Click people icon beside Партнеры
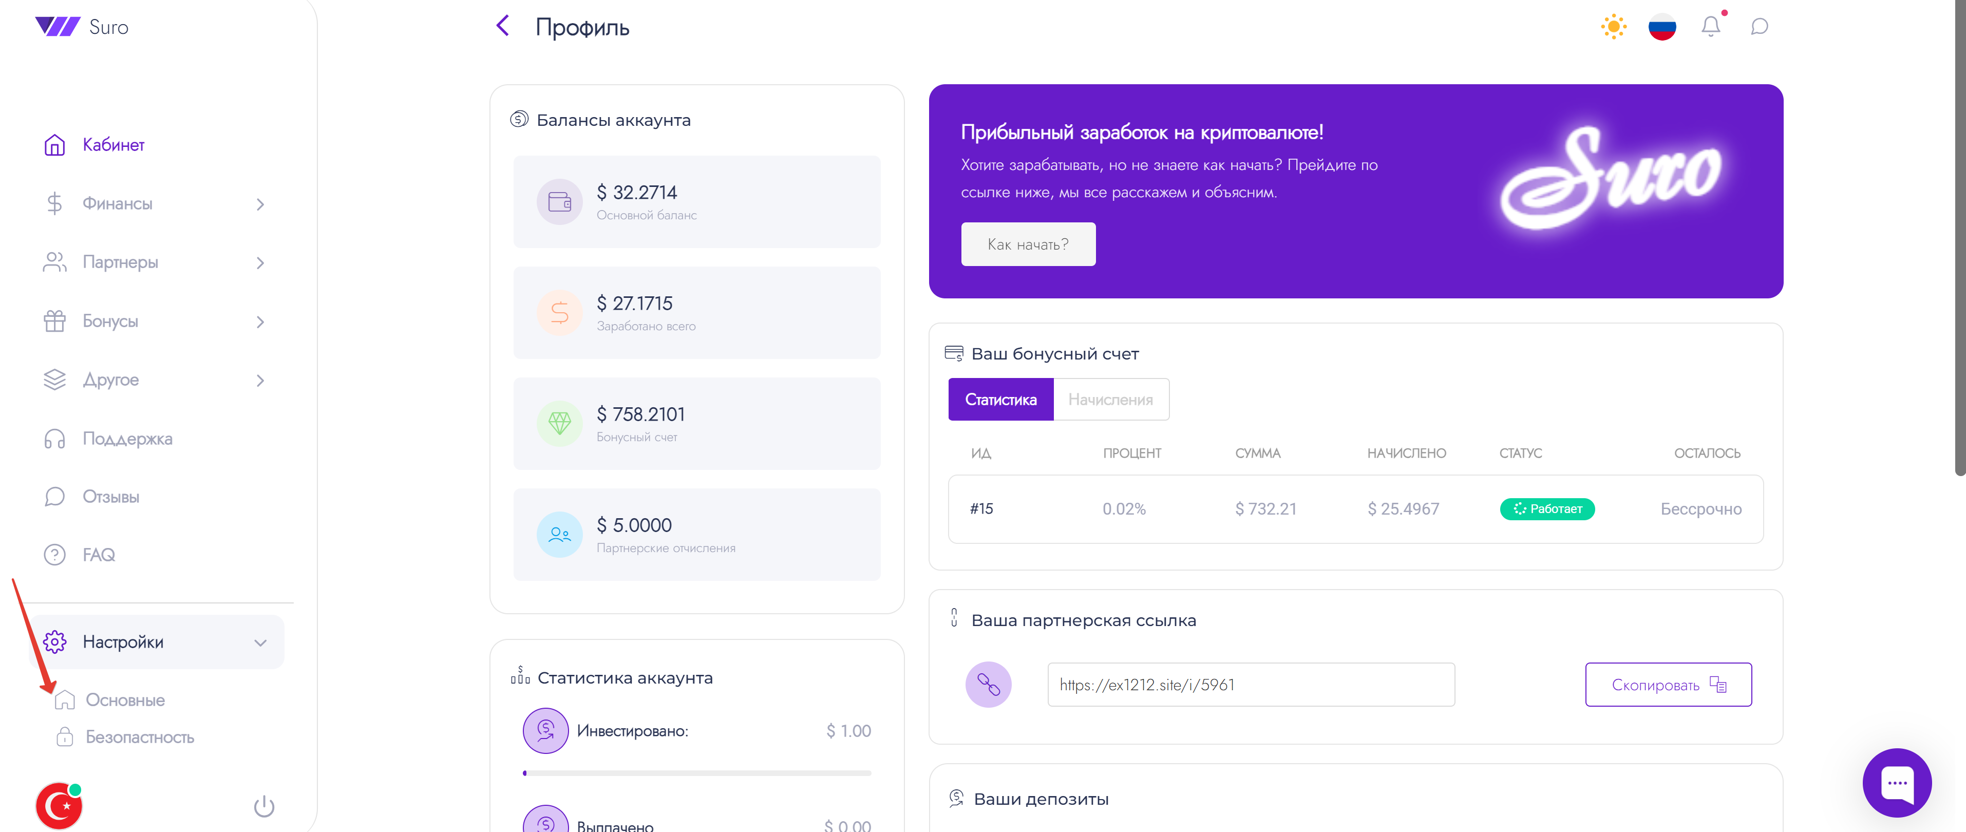The width and height of the screenshot is (1966, 832). pos(55,262)
